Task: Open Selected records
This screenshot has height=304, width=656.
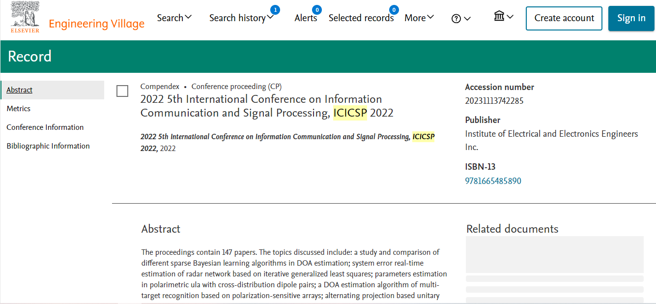Action: point(361,18)
